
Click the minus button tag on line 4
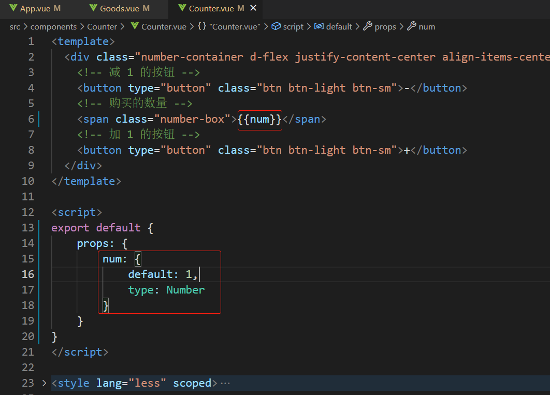coord(272,89)
